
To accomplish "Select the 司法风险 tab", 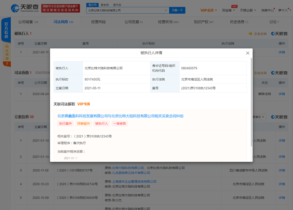I will (x=63, y=22).
